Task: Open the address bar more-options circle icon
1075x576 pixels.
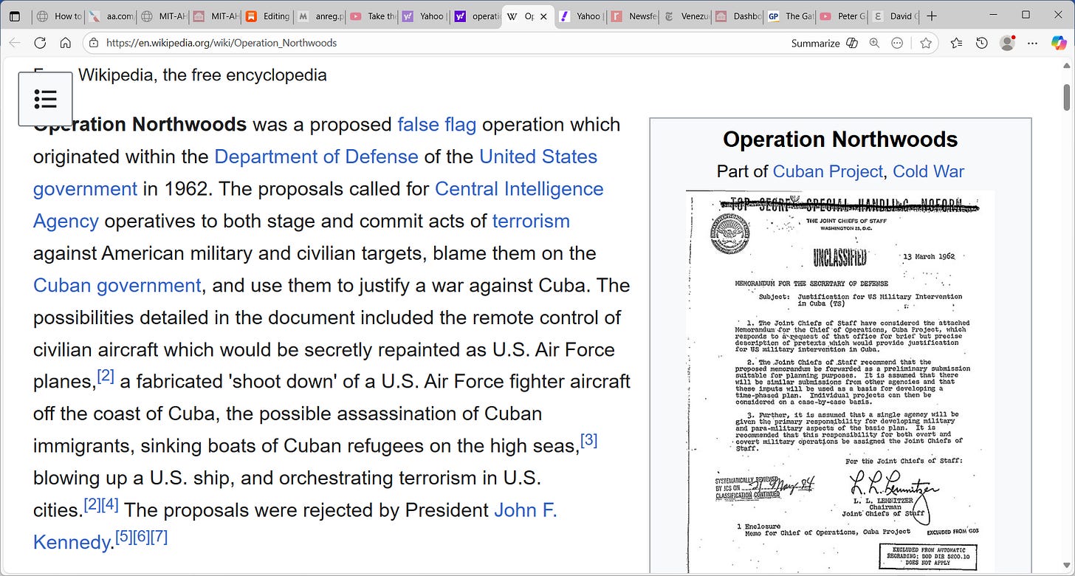Action: 897,43
